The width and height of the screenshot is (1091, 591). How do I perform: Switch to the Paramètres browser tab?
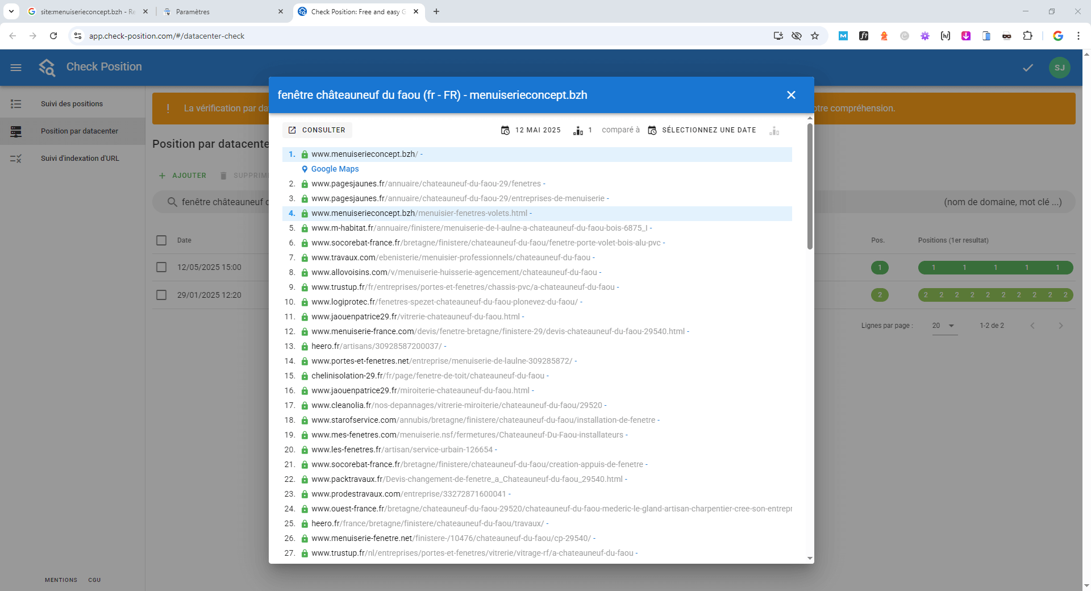tap(222, 11)
